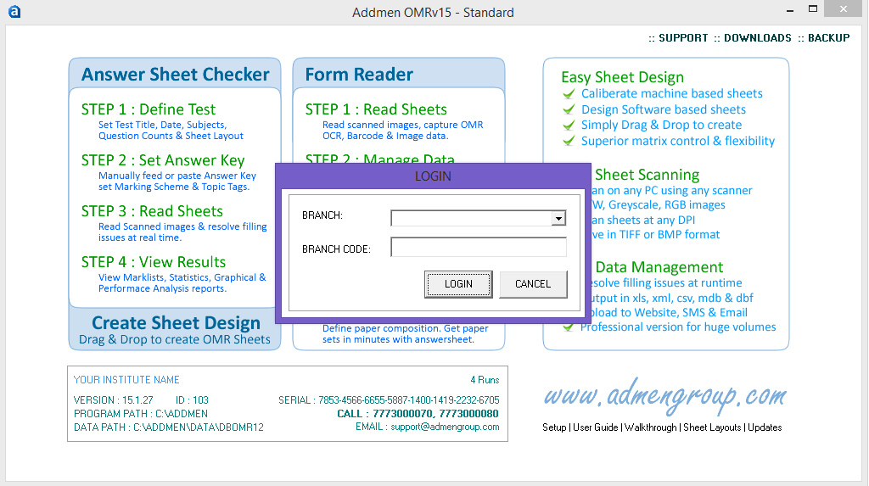This screenshot has height=486, width=869.
Task: Click DATA PATH : C:\ADDMEN\DATA\DBOMR12 text
Action: [x=169, y=427]
